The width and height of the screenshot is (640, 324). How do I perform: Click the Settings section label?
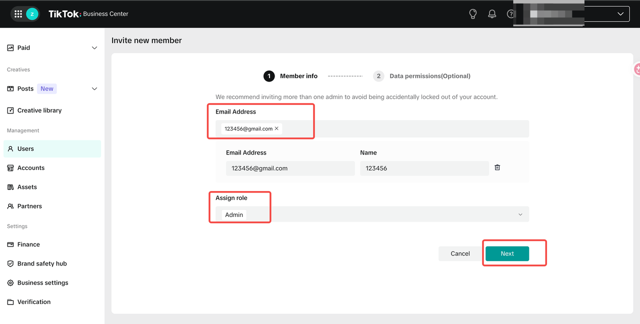tap(17, 226)
